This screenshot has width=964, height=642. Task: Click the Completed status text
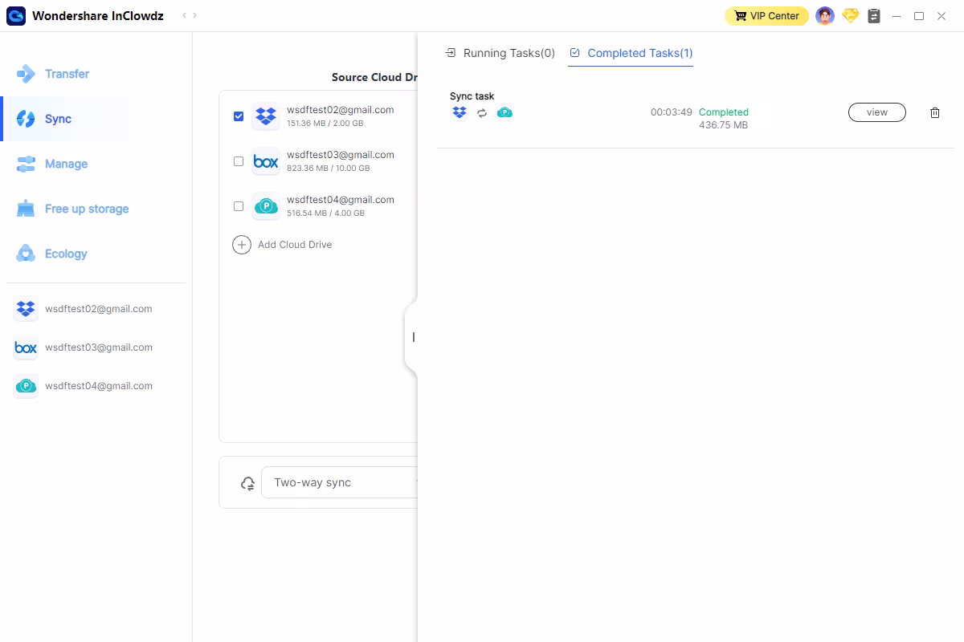click(x=724, y=112)
